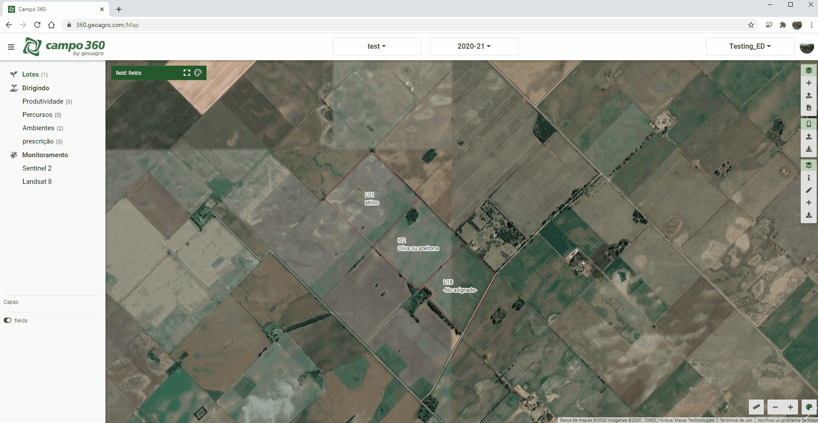The height and width of the screenshot is (423, 818).
Task: Click the user avatar in app header
Action: pos(806,47)
